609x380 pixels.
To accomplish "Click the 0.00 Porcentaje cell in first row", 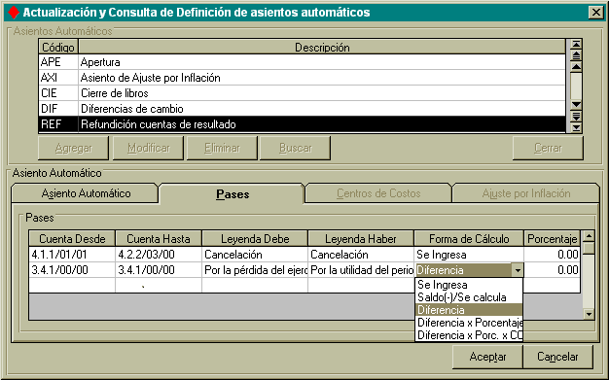I will tap(552, 255).
